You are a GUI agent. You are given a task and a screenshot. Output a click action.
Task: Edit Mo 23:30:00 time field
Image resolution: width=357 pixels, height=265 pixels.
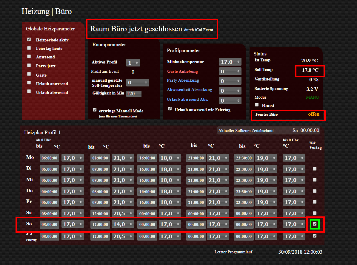pos(244,158)
